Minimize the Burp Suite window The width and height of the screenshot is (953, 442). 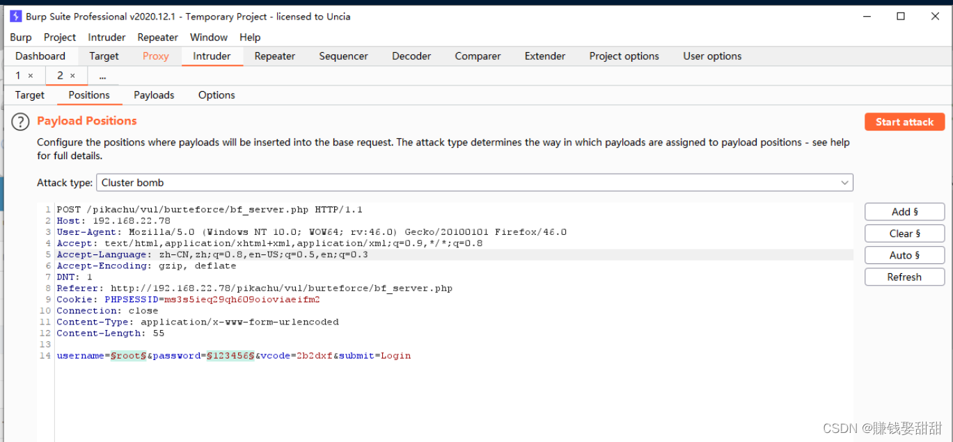[x=867, y=16]
